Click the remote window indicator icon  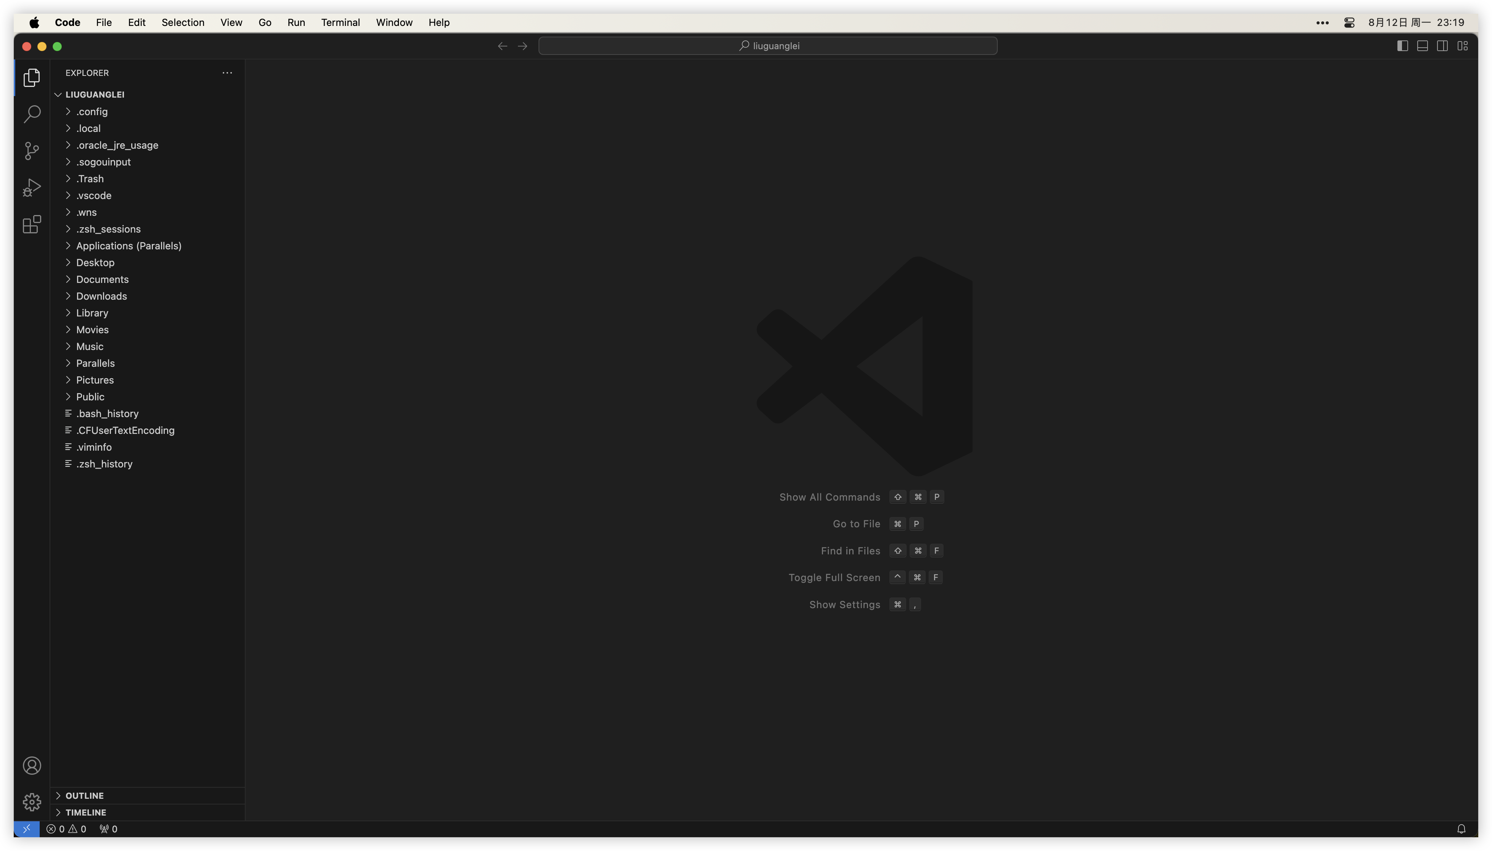(x=26, y=829)
